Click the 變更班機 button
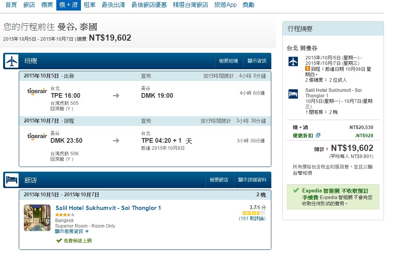The image size is (398, 253). (228, 61)
